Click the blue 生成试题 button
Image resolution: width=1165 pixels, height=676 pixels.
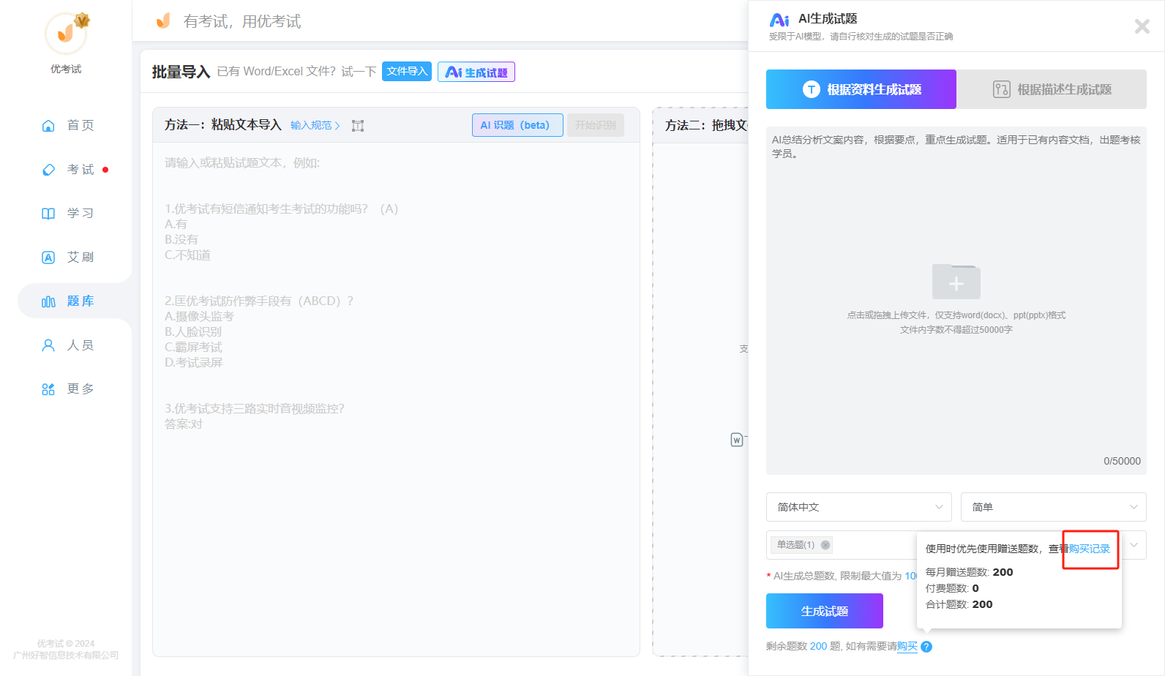(x=825, y=611)
